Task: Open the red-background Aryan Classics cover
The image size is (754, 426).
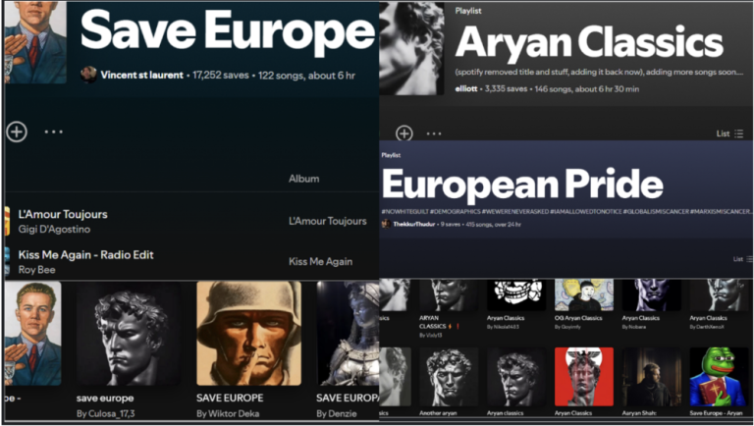Action: pos(584,377)
